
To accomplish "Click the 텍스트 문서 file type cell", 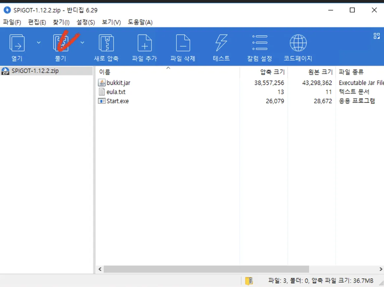I will coord(354,92).
